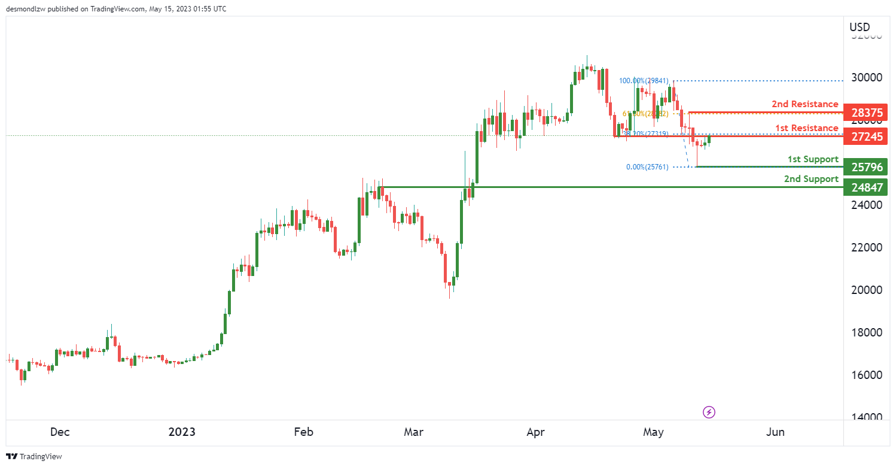Image resolution: width=896 pixels, height=467 pixels.
Task: Click the purple lightning bolt event icon
Action: [x=709, y=412]
